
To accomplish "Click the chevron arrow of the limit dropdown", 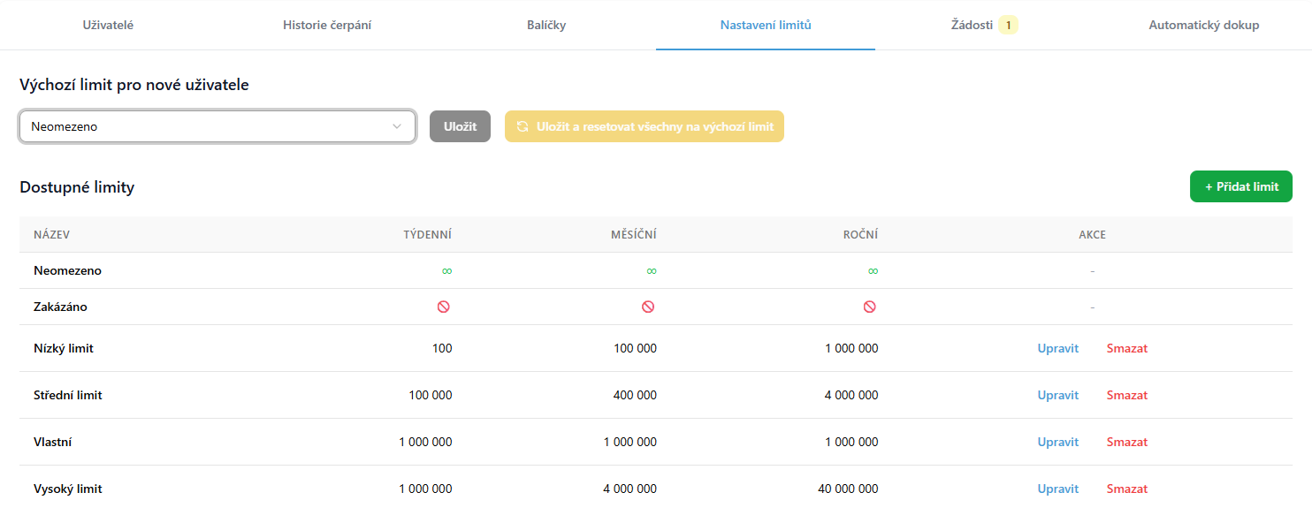I will 397,126.
